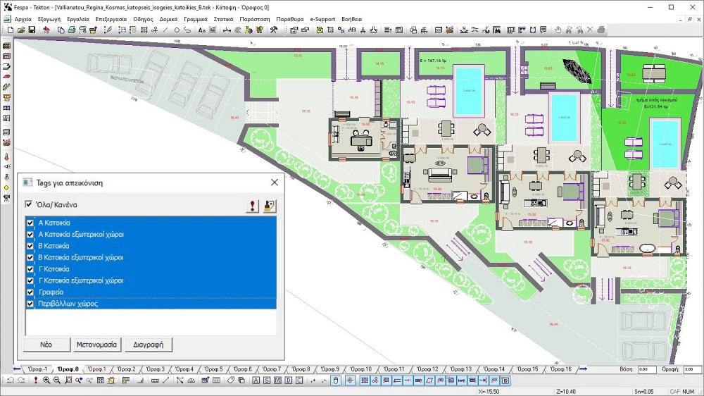Uncheck 'Β Κατοικία εξωτερικοί χώροι' checkbox
The height and width of the screenshot is (396, 704).
30,258
